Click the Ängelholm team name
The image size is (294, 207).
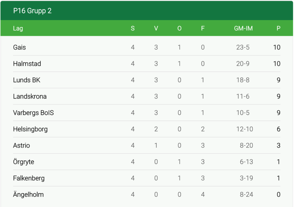[x=28, y=195]
